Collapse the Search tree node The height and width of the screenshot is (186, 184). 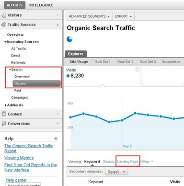(10, 70)
